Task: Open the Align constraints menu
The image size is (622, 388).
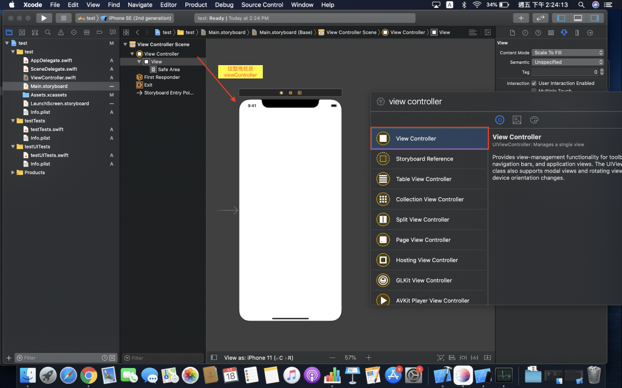Action: 452,358
